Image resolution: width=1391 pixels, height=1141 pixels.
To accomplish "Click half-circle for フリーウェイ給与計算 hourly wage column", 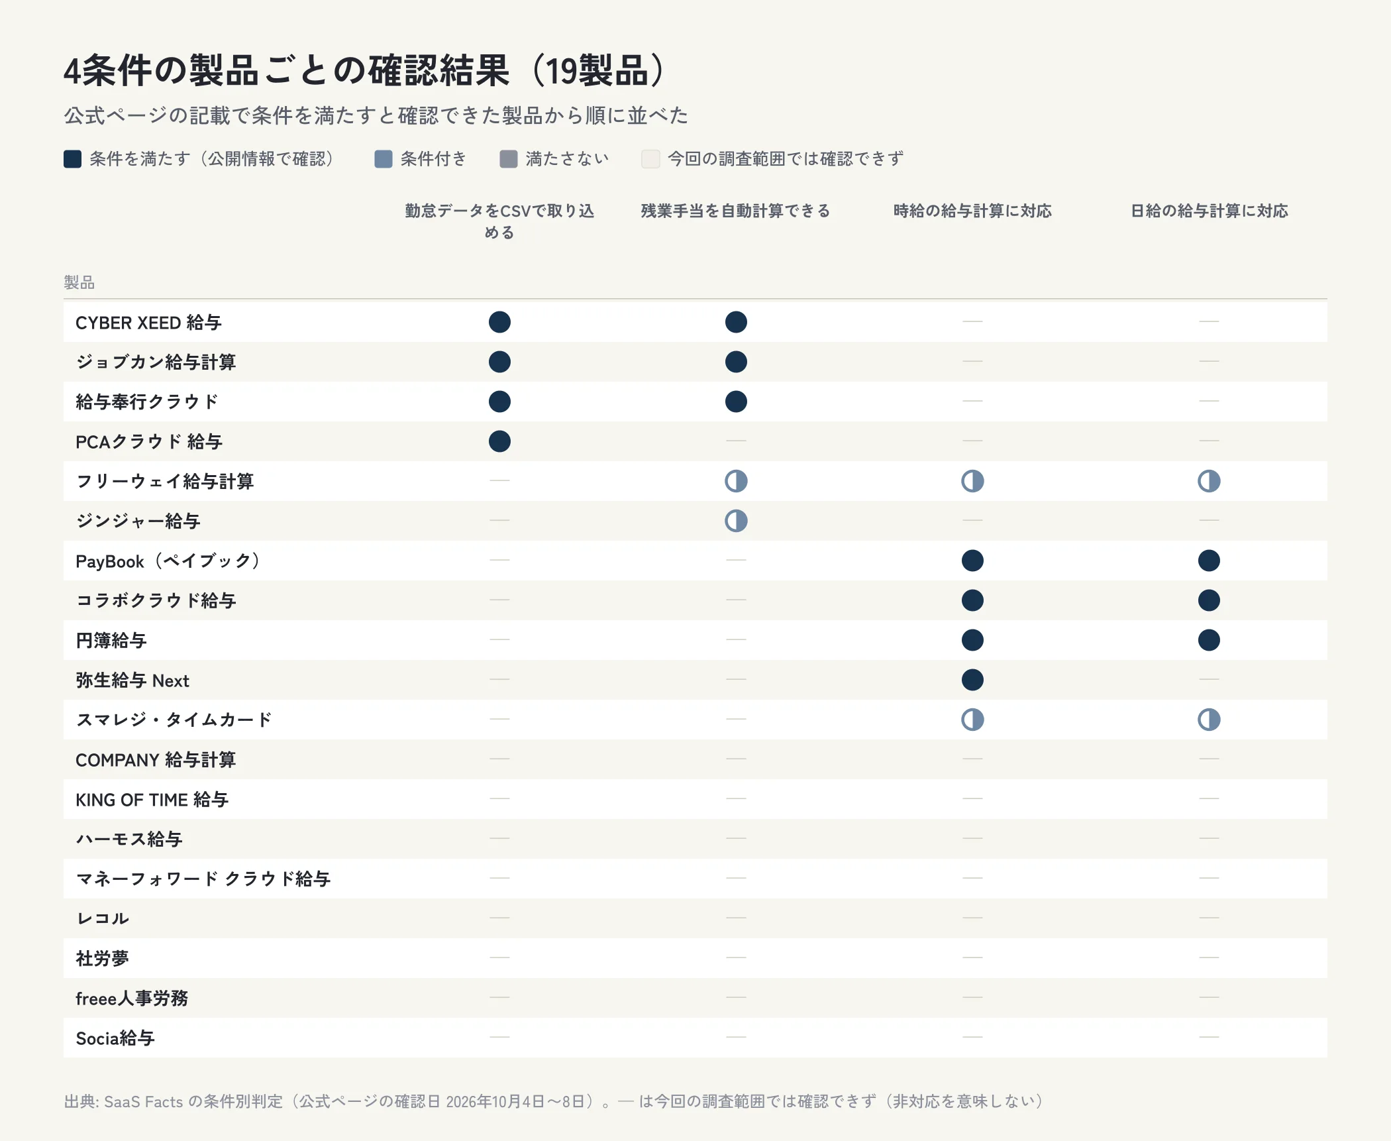I will click(x=972, y=481).
